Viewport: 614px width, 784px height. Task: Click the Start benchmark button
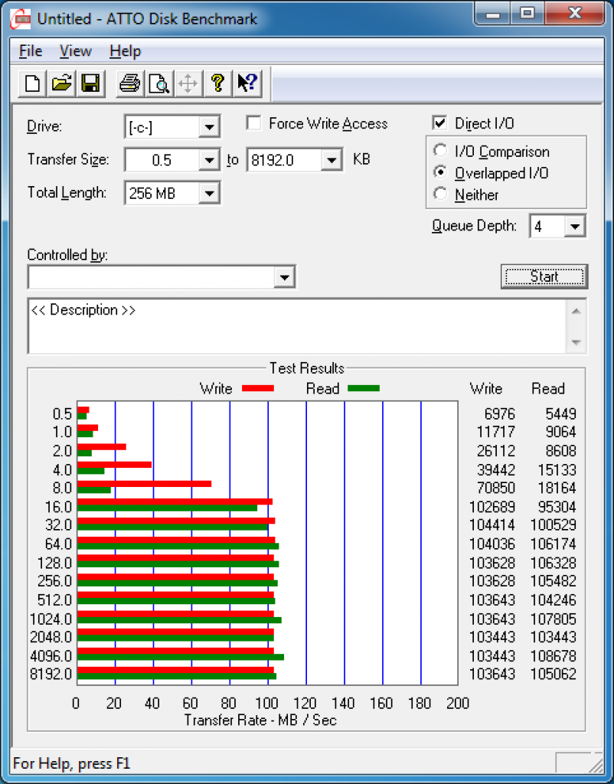(x=544, y=276)
